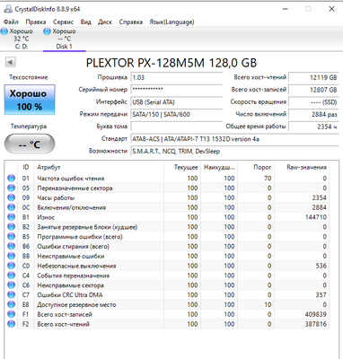Click status icon for События переназначения row
The width and height of the screenshot is (343, 359).
(12, 276)
